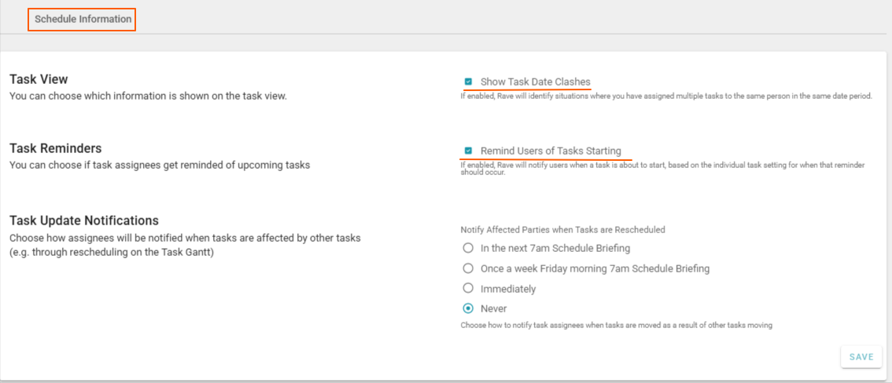
Task: Click the Task Update Notifications section heading
Action: click(x=84, y=221)
